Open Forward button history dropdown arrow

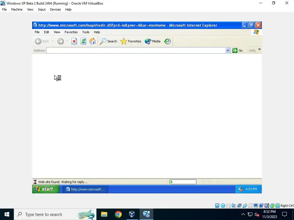(x=67, y=41)
